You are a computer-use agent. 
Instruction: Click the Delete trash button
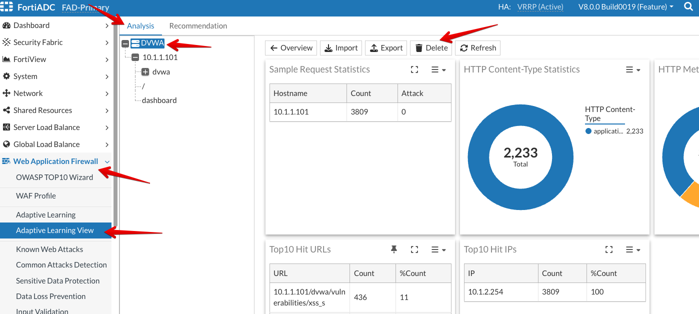(431, 48)
